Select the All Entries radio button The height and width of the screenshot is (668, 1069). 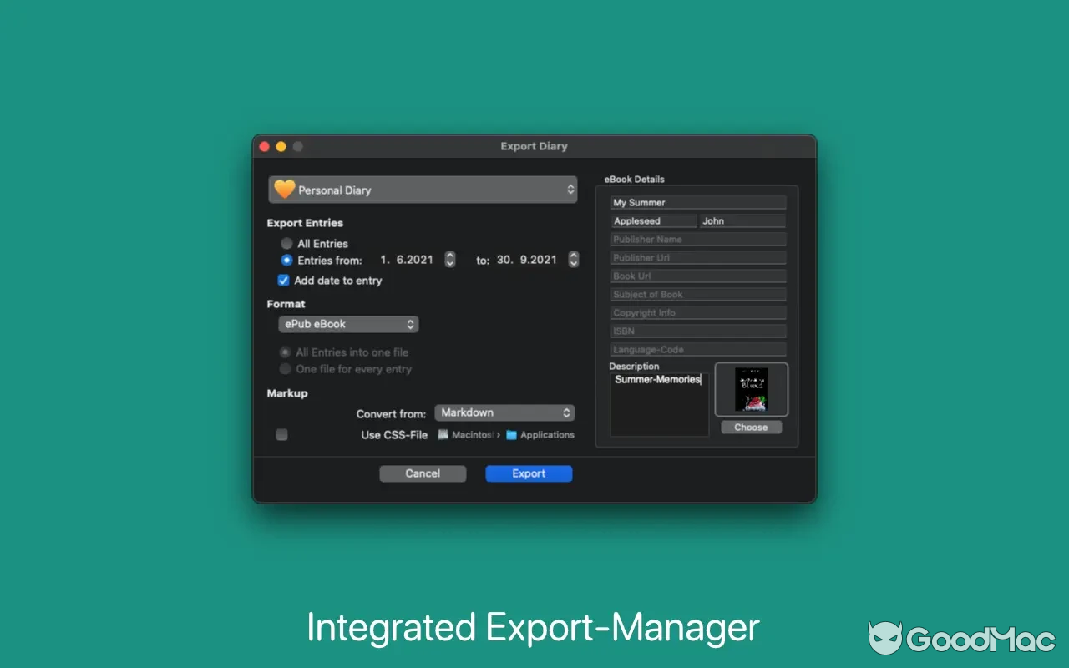285,243
